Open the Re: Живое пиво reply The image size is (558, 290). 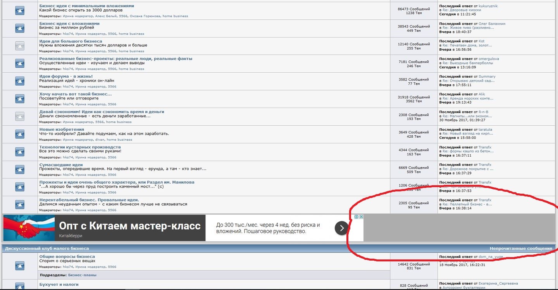click(x=468, y=28)
